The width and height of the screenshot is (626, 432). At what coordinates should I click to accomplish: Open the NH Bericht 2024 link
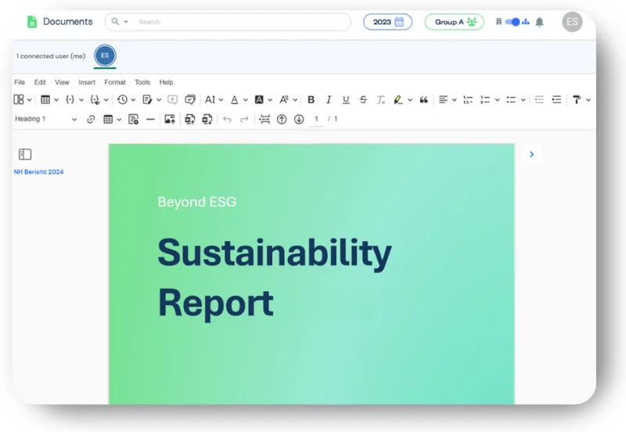(x=38, y=171)
